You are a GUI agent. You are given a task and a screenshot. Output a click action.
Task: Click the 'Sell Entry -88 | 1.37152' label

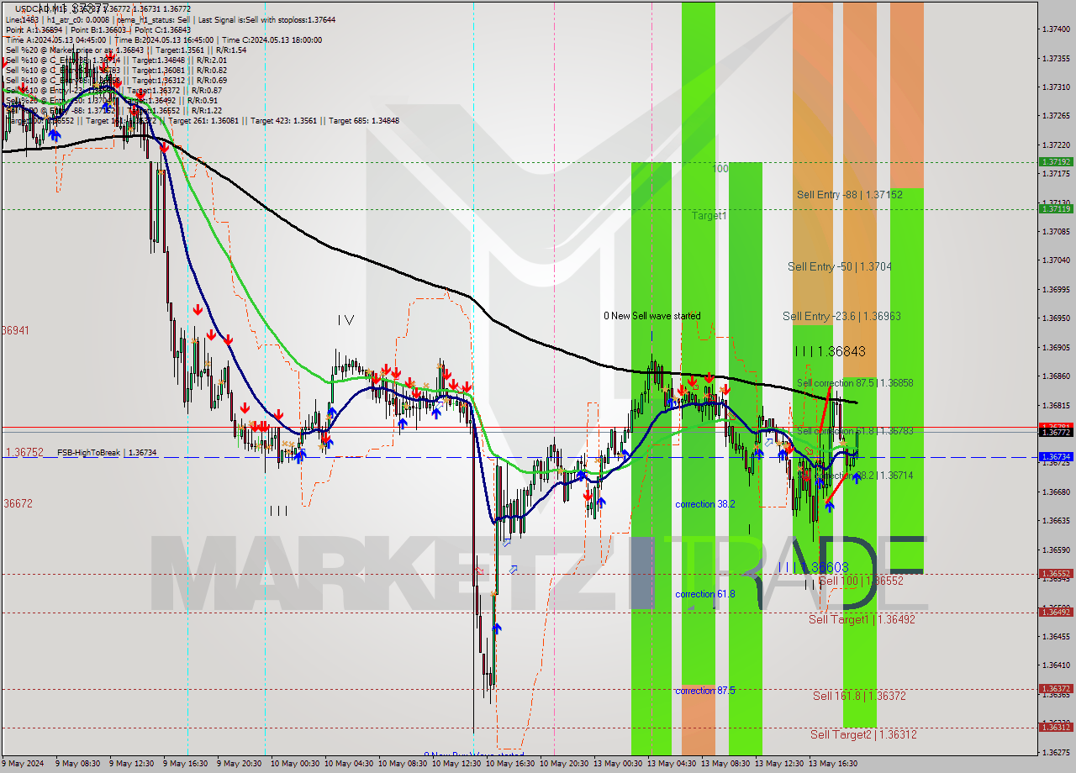click(850, 195)
